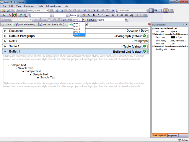
Task: Expand the Notes style row
Action: coord(5,41)
